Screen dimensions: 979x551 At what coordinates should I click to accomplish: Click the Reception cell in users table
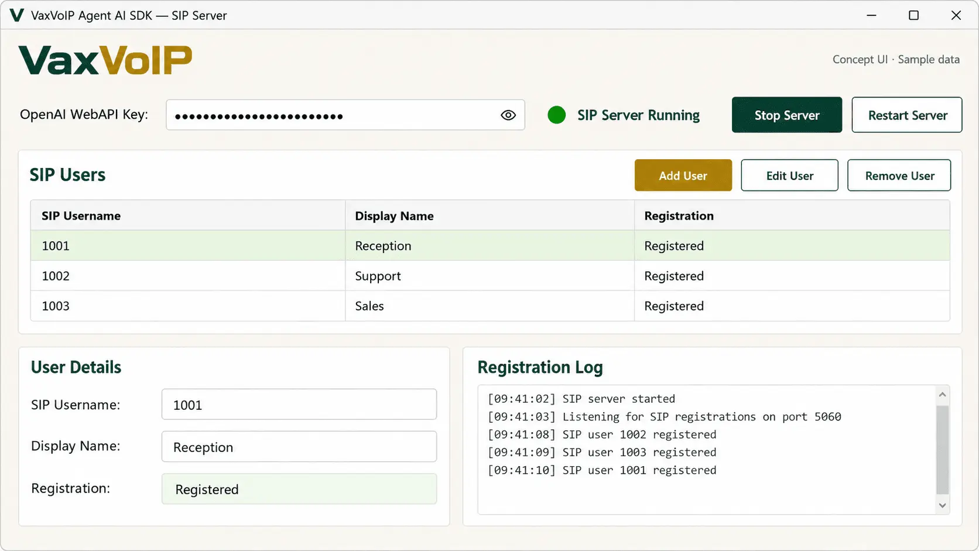coord(490,245)
